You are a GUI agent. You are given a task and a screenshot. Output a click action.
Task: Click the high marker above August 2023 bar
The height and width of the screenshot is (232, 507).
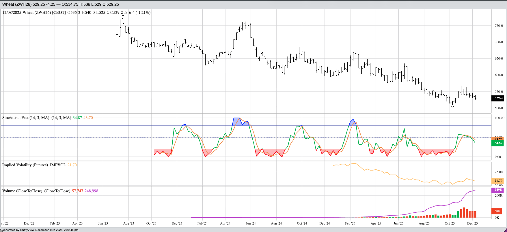tap(123, 16)
